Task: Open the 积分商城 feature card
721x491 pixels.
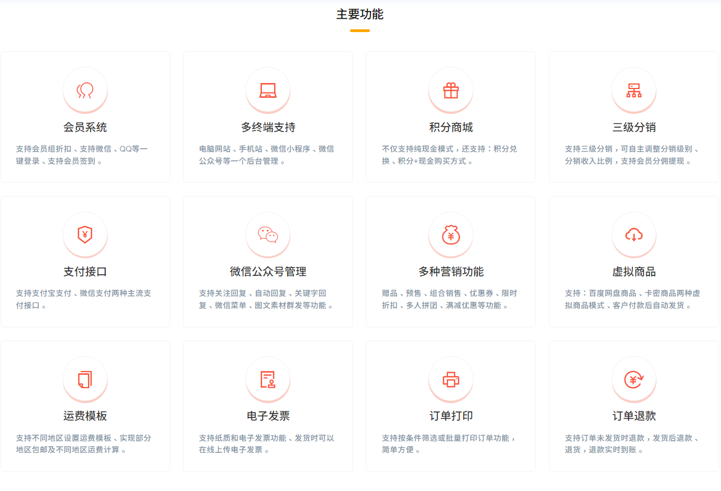Action: click(x=451, y=117)
